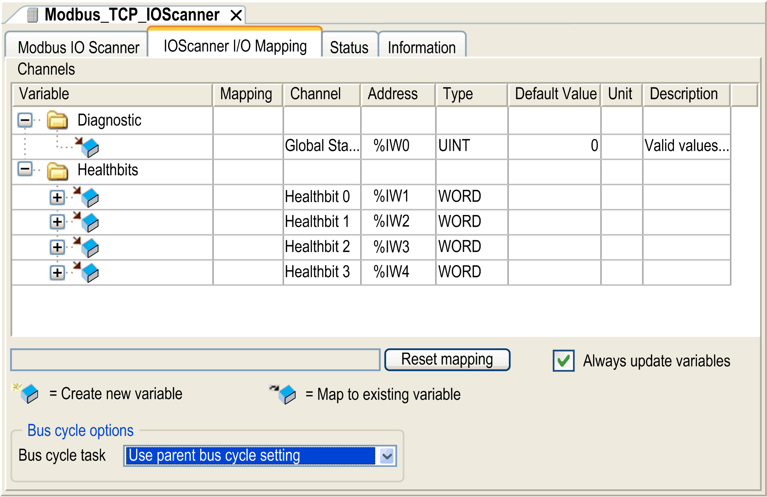The image size is (767, 497).
Task: Click the Healthbit 0 row variable icon
Action: 86,197
